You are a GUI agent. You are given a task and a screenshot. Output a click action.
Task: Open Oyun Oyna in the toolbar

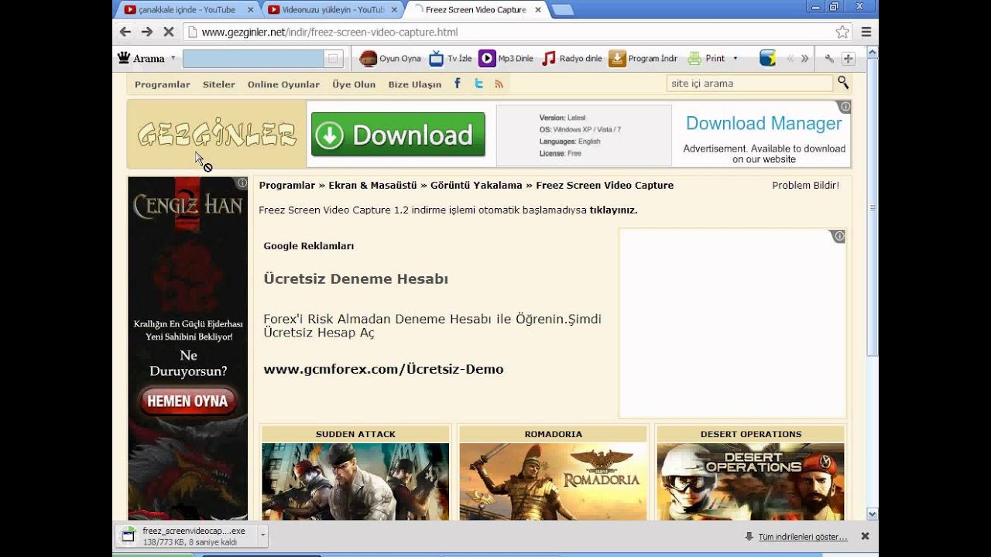(x=390, y=58)
